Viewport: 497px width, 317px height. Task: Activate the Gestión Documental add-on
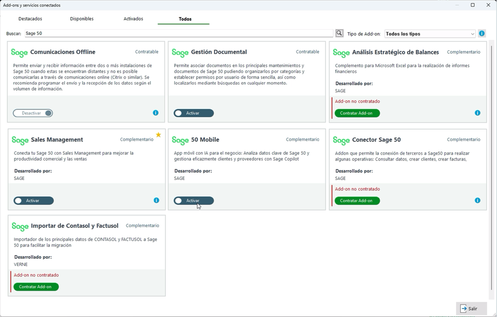coord(194,113)
